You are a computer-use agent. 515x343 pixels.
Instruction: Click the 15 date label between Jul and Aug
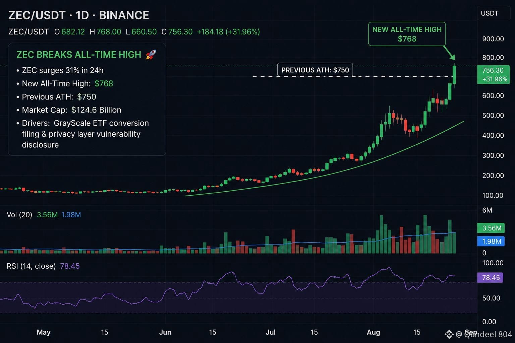click(x=314, y=332)
